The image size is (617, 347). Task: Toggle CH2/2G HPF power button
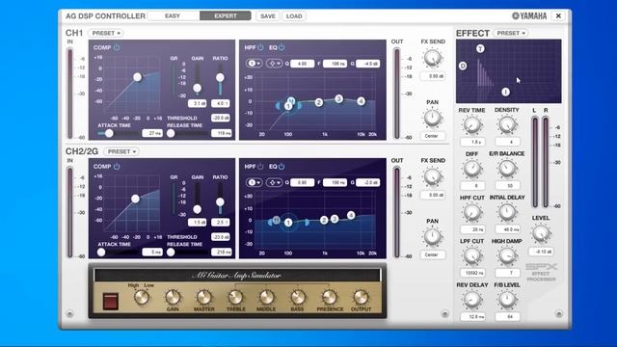pos(260,167)
